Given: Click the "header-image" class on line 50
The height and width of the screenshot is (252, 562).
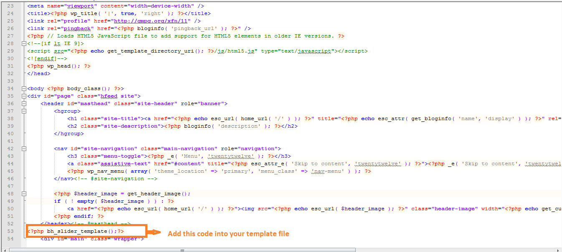Looking at the screenshot, I should tap(455, 209).
